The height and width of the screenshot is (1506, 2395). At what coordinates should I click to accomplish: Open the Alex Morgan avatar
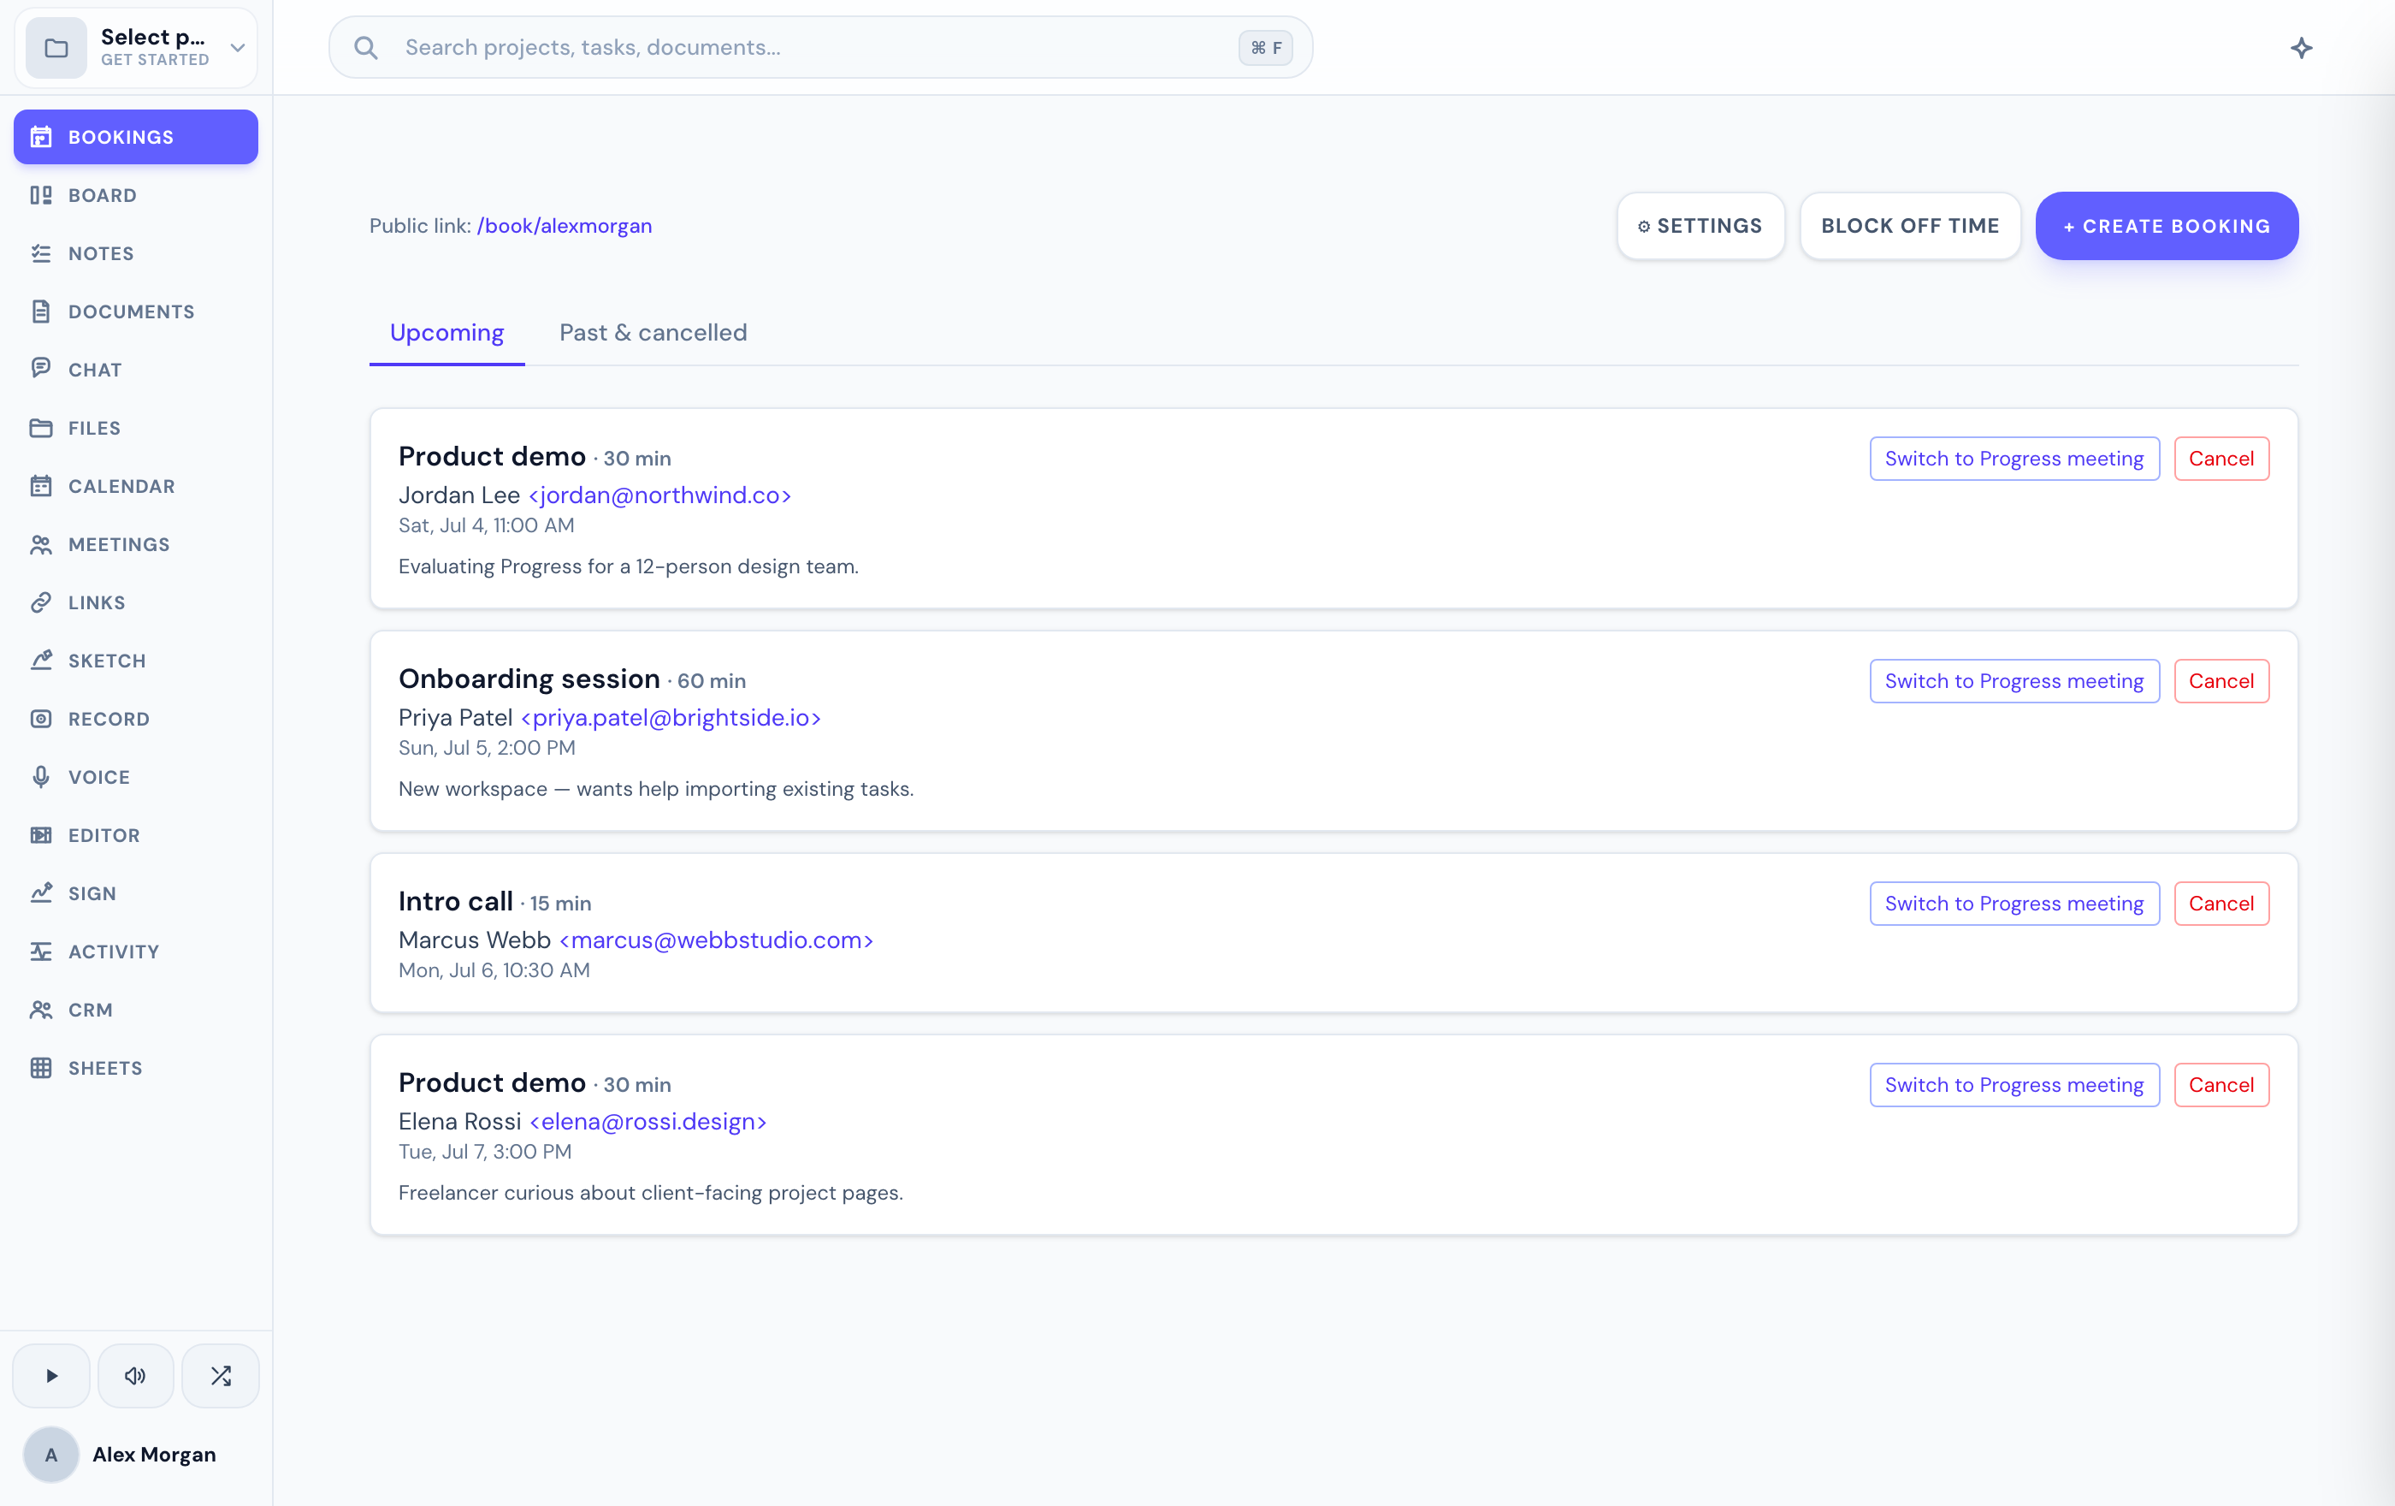(x=50, y=1455)
